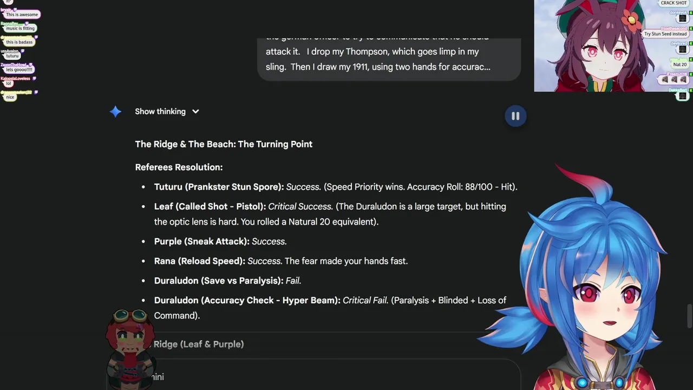The height and width of the screenshot is (390, 693).
Task: Click the blue Gemini sparkle icon
Action: pos(115,112)
